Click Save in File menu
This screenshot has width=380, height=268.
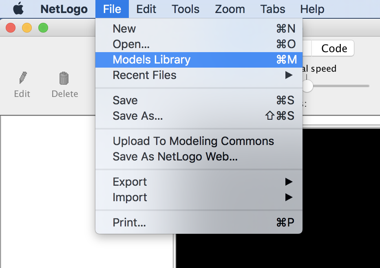click(125, 100)
